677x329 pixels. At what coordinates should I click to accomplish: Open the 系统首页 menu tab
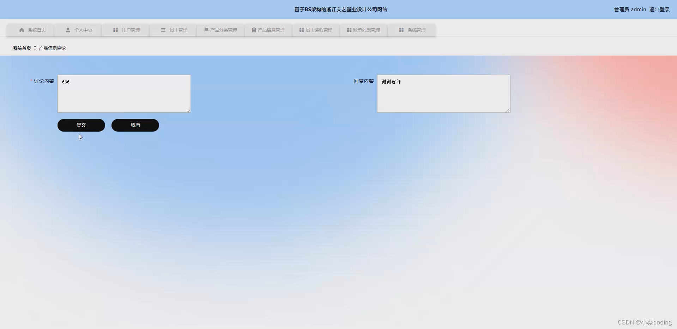pos(30,30)
